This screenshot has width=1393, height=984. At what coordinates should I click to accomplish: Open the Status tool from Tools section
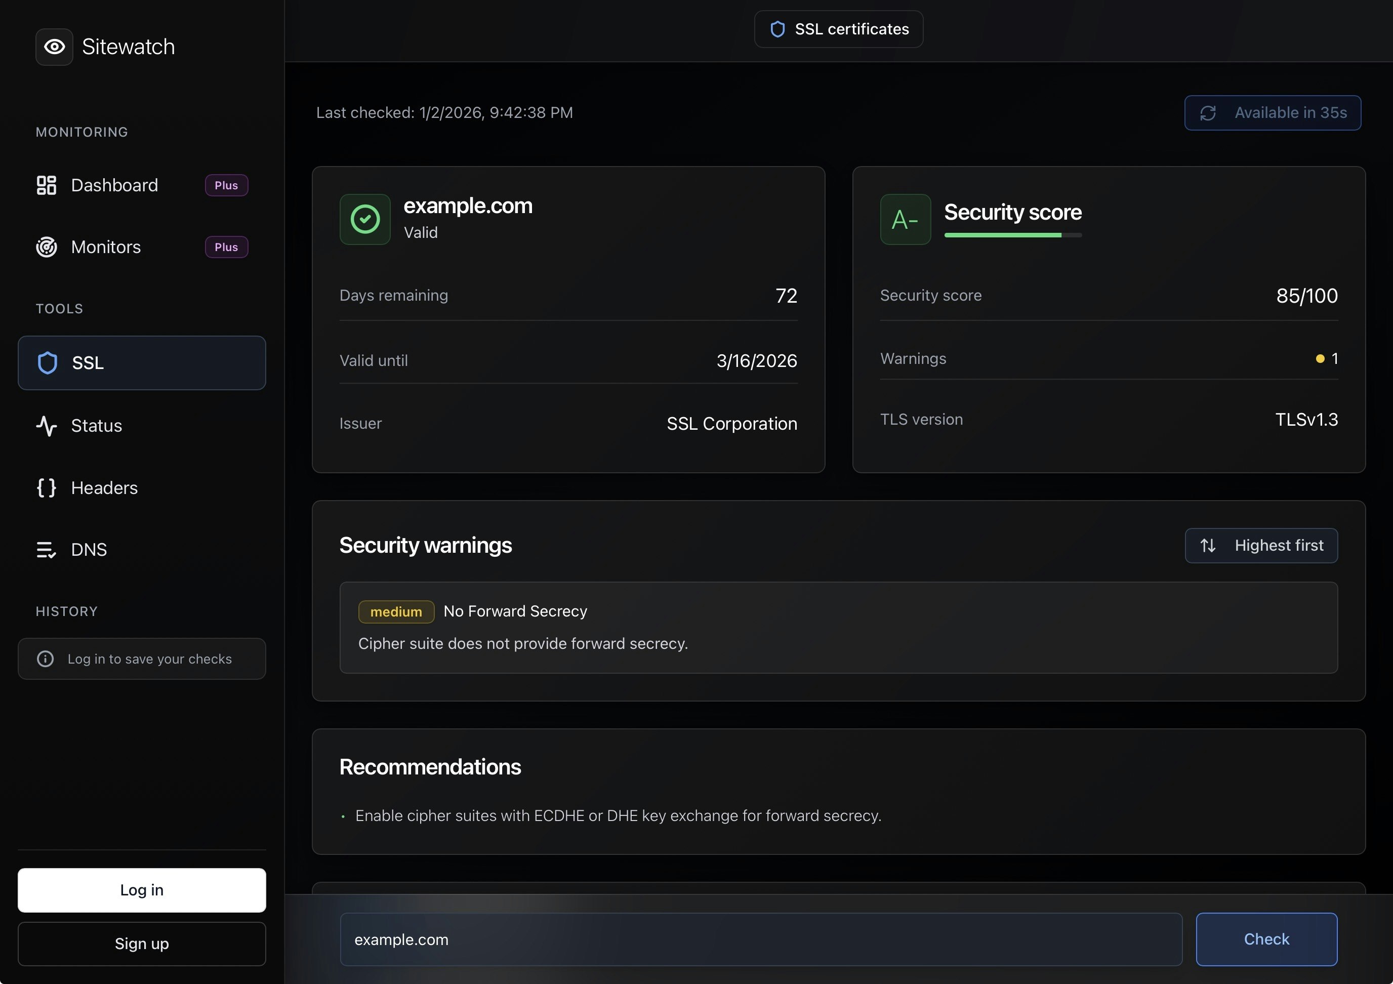point(96,426)
